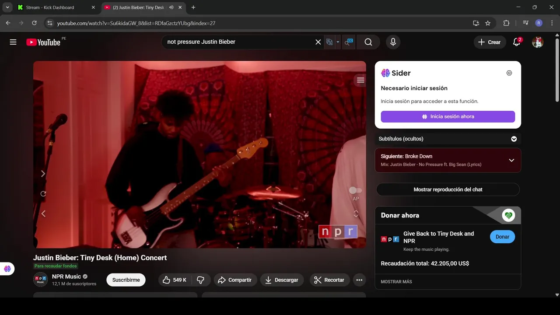Mute the tab via speaker icon
The height and width of the screenshot is (315, 560).
click(x=171, y=7)
